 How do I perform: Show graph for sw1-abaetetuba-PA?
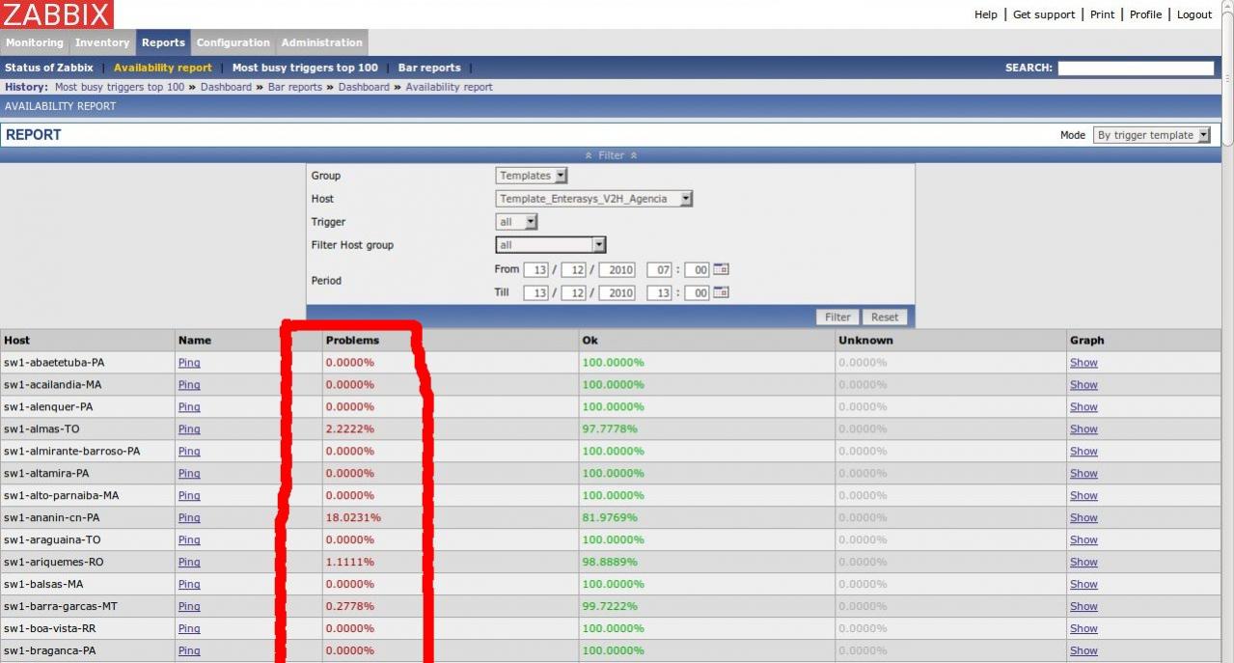(1083, 363)
